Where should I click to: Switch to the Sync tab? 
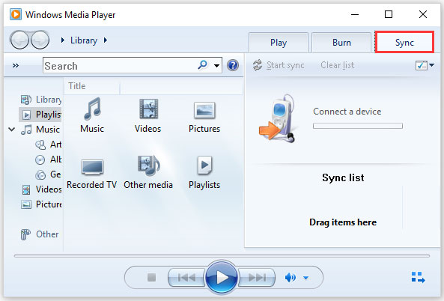[404, 43]
